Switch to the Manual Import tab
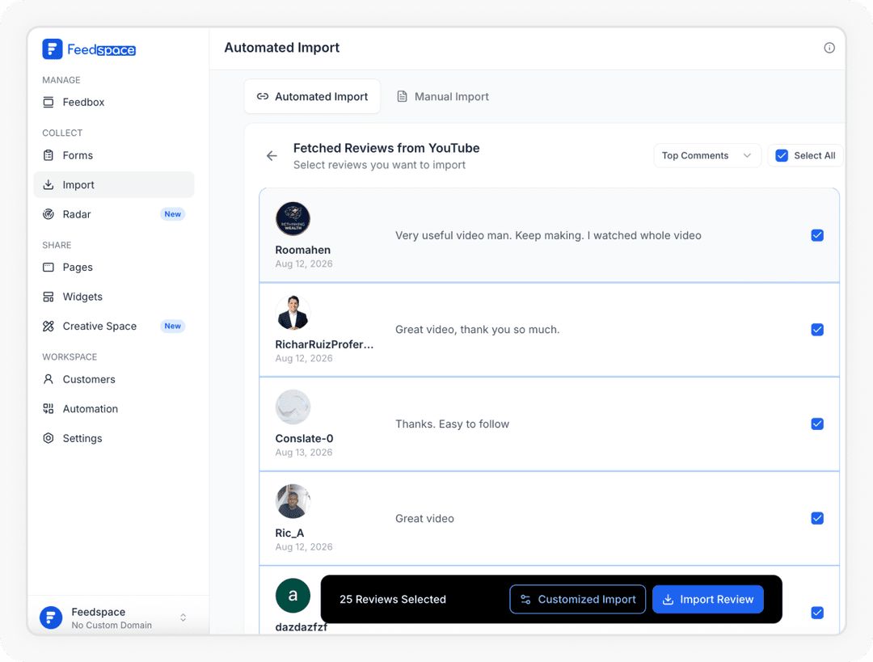 [443, 96]
